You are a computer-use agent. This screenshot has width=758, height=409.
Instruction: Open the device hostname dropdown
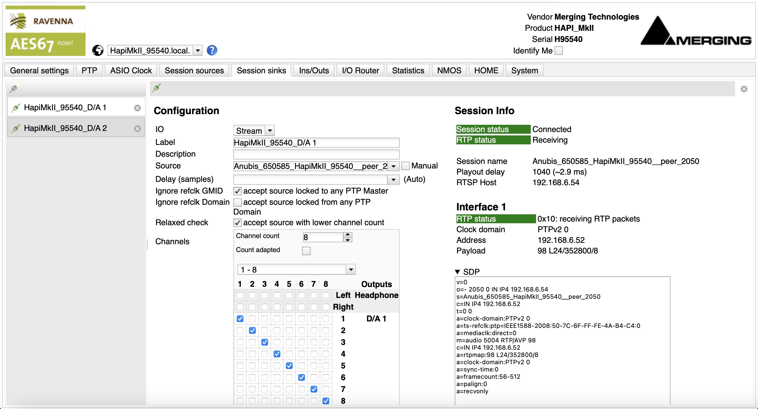198,51
